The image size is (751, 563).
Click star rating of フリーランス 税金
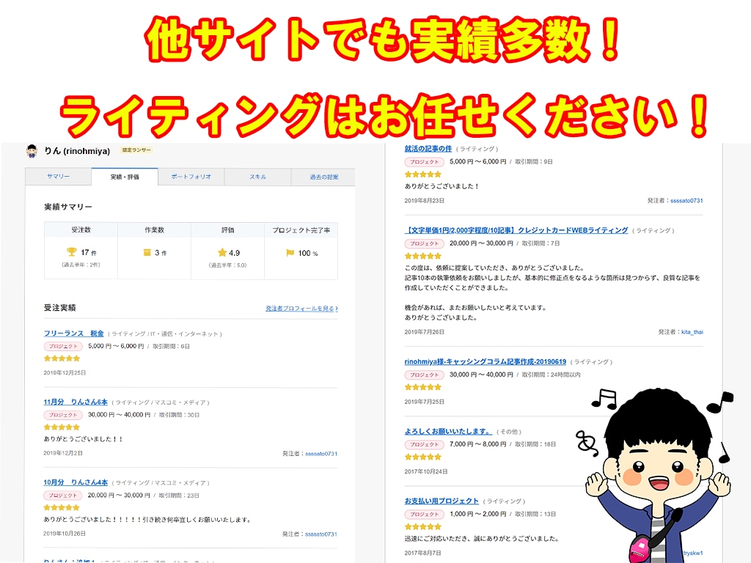click(x=62, y=358)
